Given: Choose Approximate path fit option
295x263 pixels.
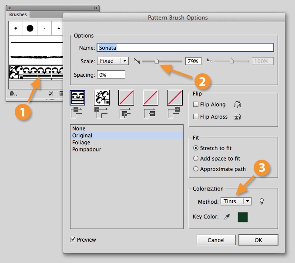Looking at the screenshot, I should [196, 169].
